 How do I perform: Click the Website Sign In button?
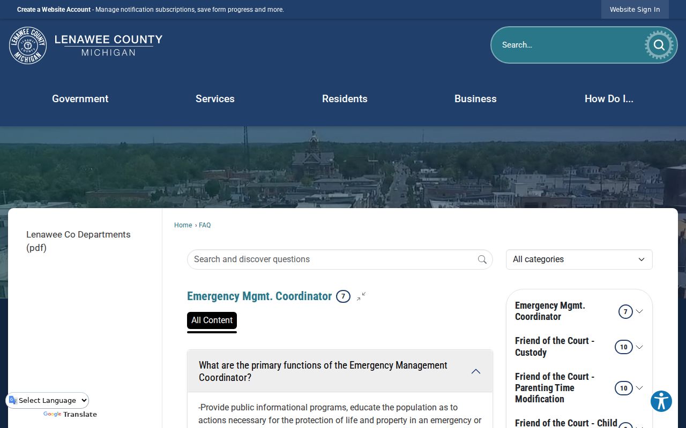coord(635,10)
